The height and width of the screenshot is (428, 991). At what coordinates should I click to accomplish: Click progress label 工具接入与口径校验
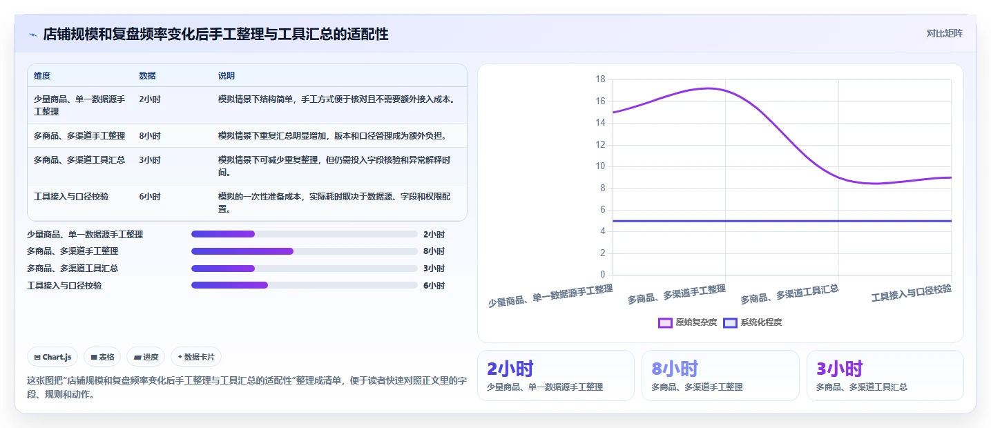point(64,286)
